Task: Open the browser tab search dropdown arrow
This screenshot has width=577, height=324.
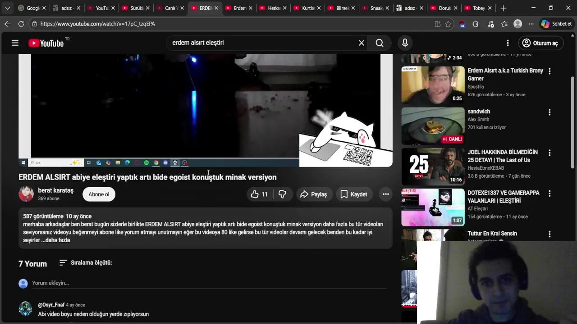Action: click(x=7, y=8)
